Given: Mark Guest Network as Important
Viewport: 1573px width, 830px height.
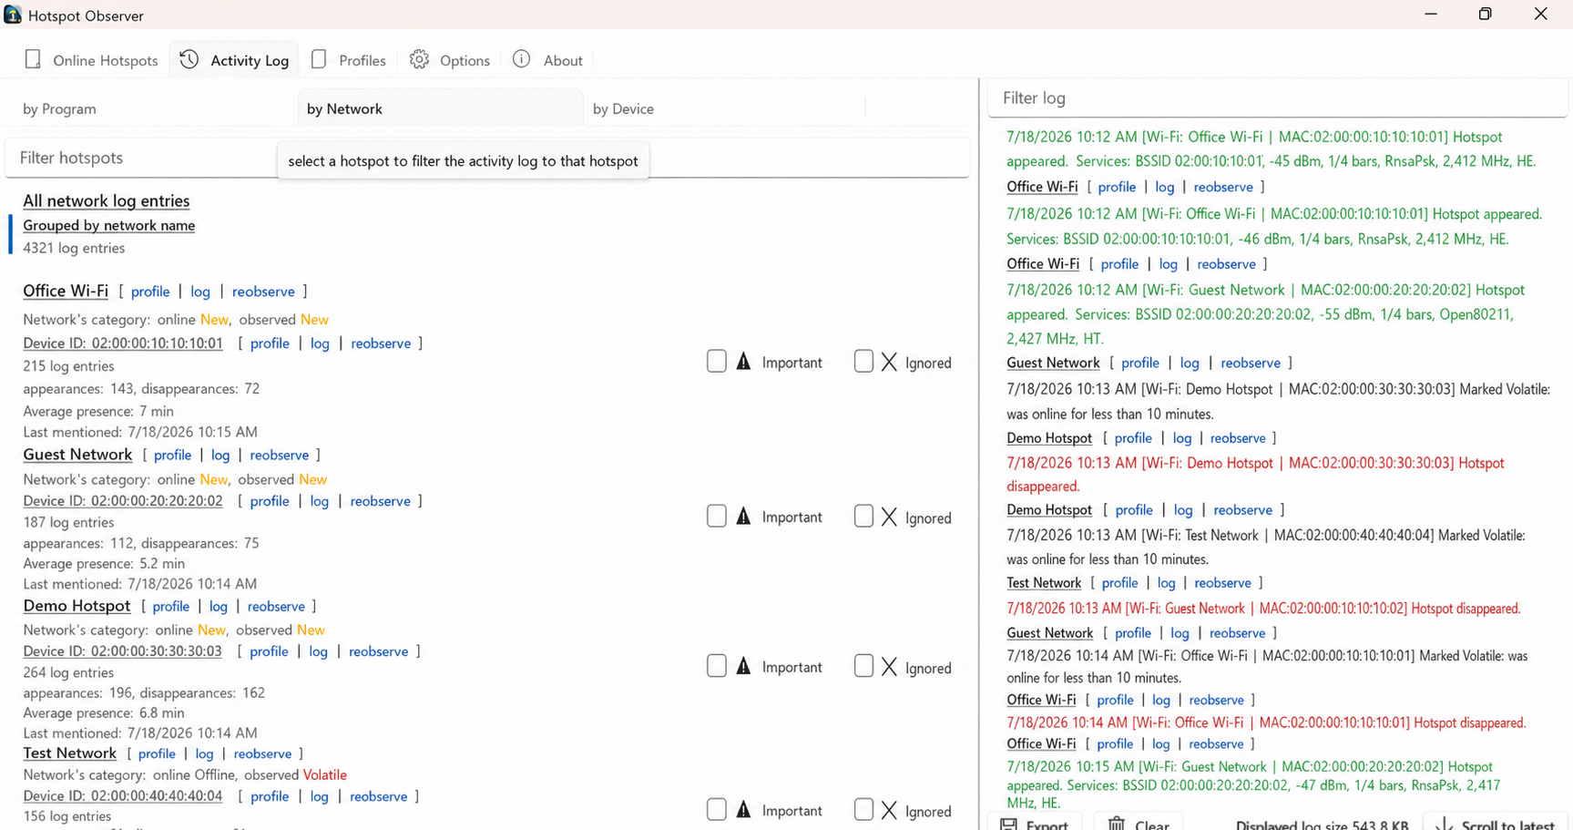Looking at the screenshot, I should pos(717,517).
